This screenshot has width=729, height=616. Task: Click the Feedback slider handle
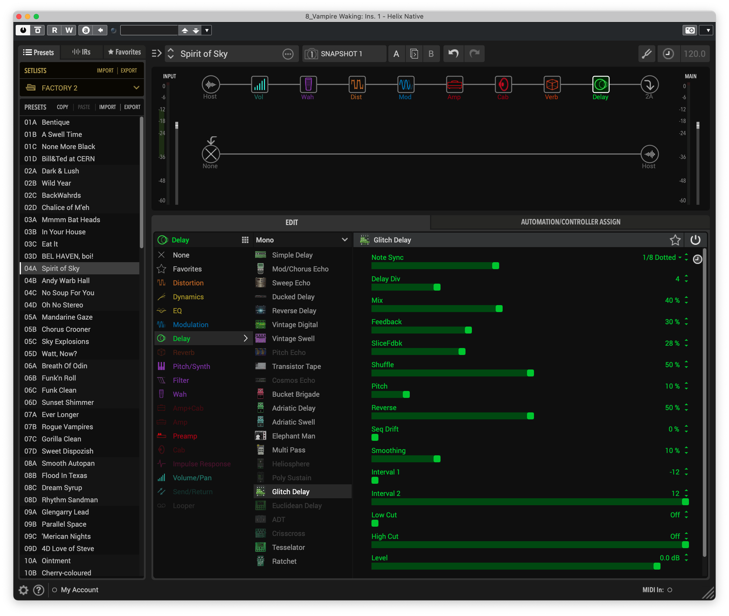tap(468, 330)
